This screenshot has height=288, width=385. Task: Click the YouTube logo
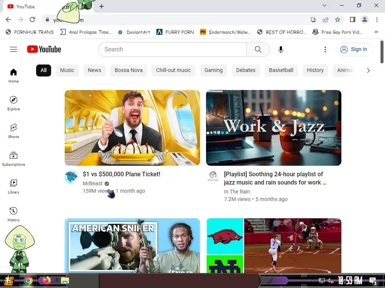pyautogui.click(x=44, y=49)
